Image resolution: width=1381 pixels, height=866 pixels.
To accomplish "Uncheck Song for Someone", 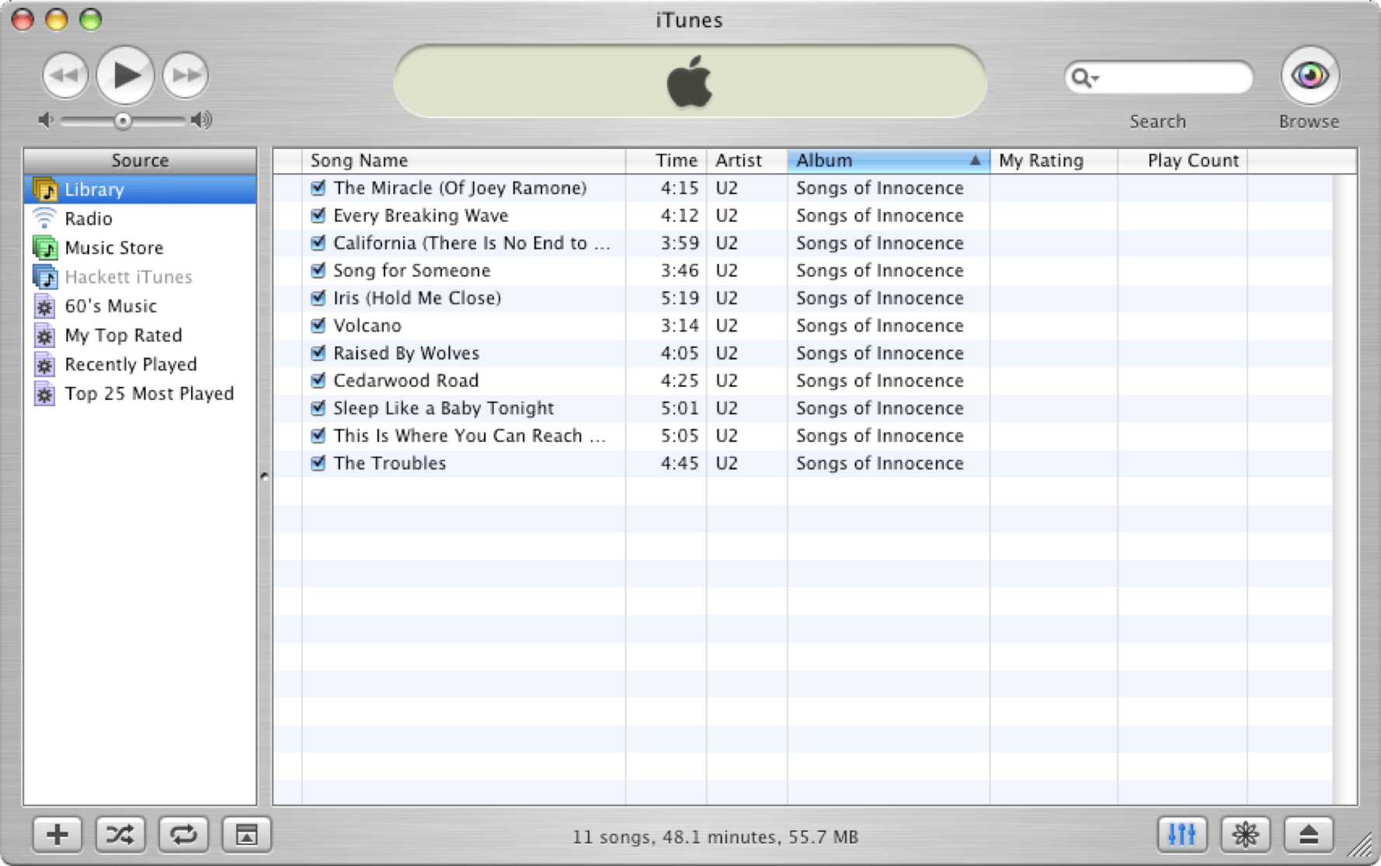I will pos(318,270).
